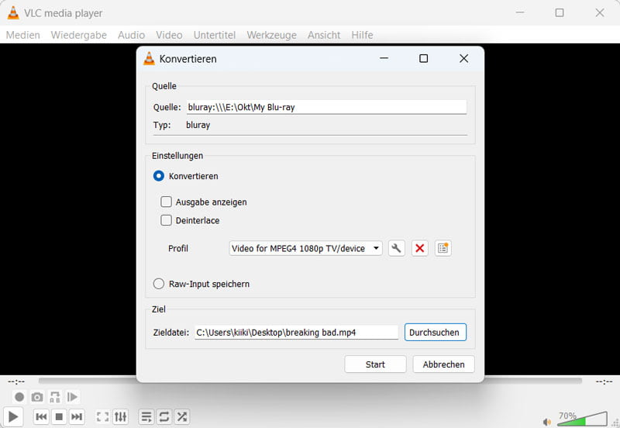The height and width of the screenshot is (428, 620).
Task: Start recording with record button
Action: click(x=19, y=397)
